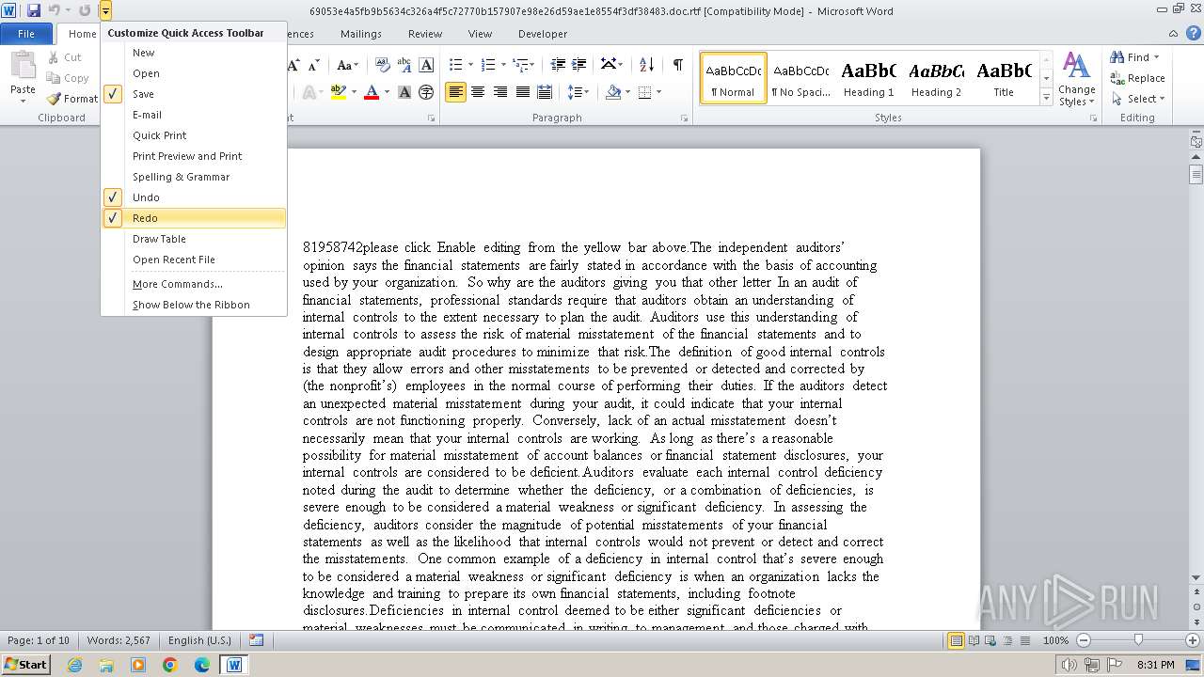Open the Select dropdown in Editing
This screenshot has height=677, width=1204.
(1138, 99)
